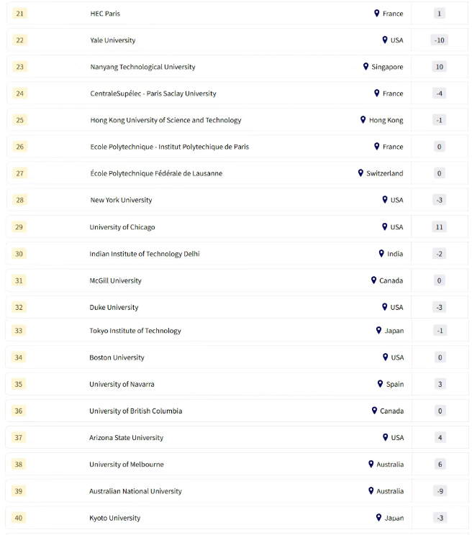Open the Arizona State University entry

[127, 438]
